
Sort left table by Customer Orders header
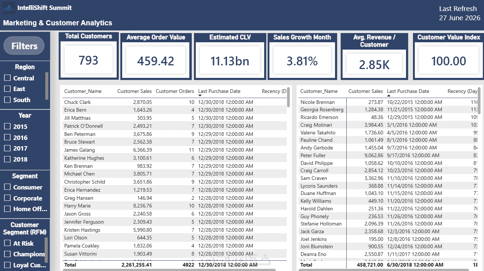(x=175, y=91)
